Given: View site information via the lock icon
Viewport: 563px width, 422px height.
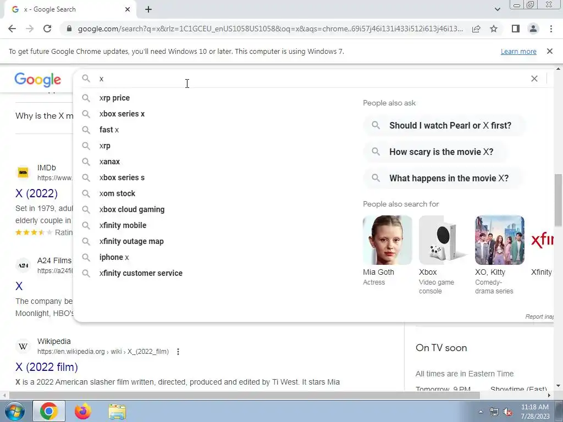Looking at the screenshot, I should 69,29.
